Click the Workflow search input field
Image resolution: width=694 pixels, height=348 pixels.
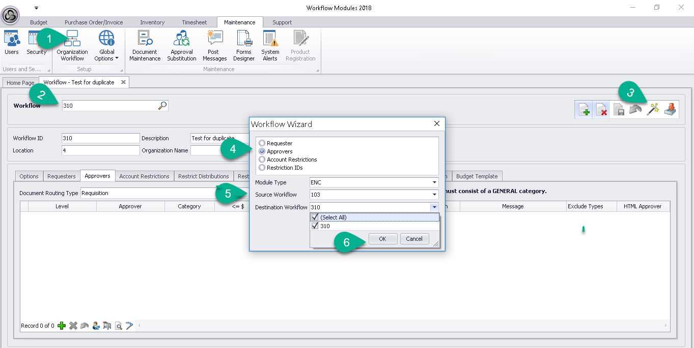[109, 106]
